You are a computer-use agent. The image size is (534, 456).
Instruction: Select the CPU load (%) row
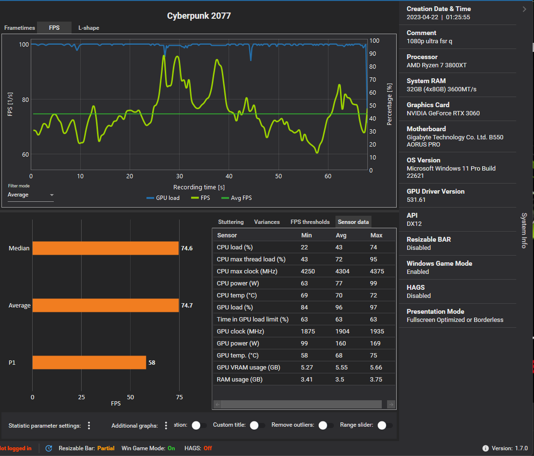click(x=304, y=247)
